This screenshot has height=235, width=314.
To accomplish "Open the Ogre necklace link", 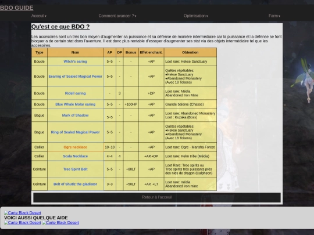I will (x=75, y=147).
